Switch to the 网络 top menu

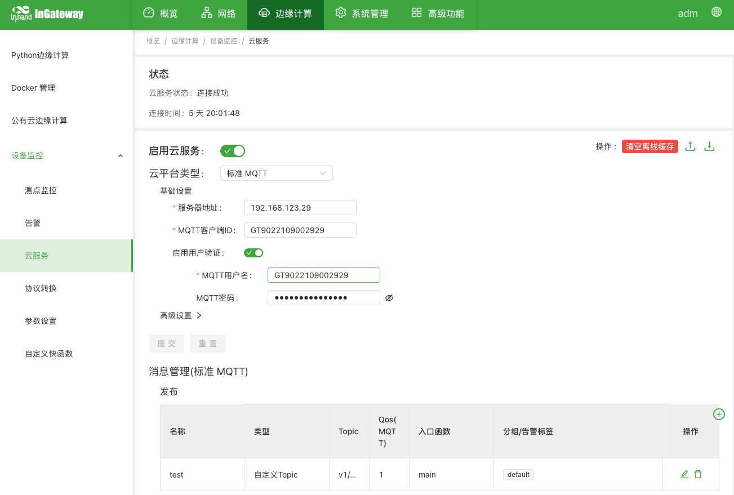click(x=219, y=14)
